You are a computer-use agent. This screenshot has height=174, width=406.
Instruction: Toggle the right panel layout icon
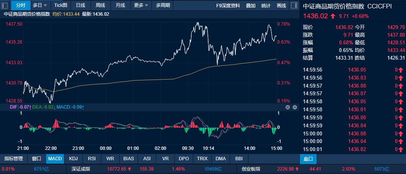(x=293, y=5)
